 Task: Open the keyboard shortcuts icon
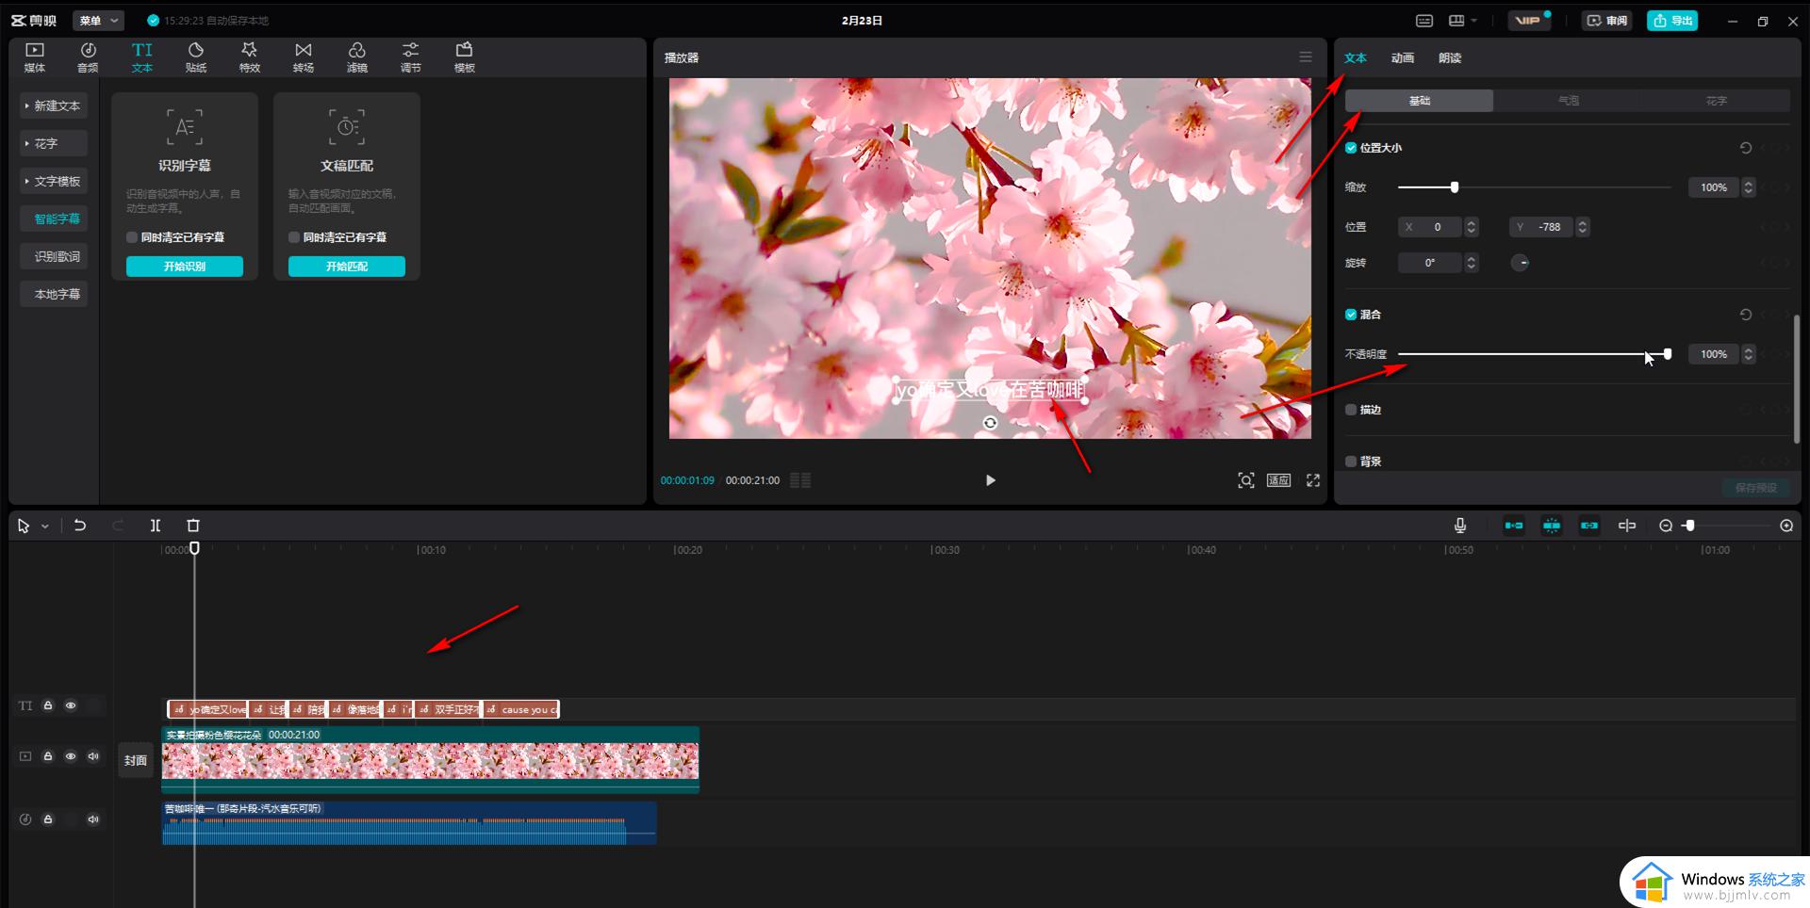coord(1424,20)
